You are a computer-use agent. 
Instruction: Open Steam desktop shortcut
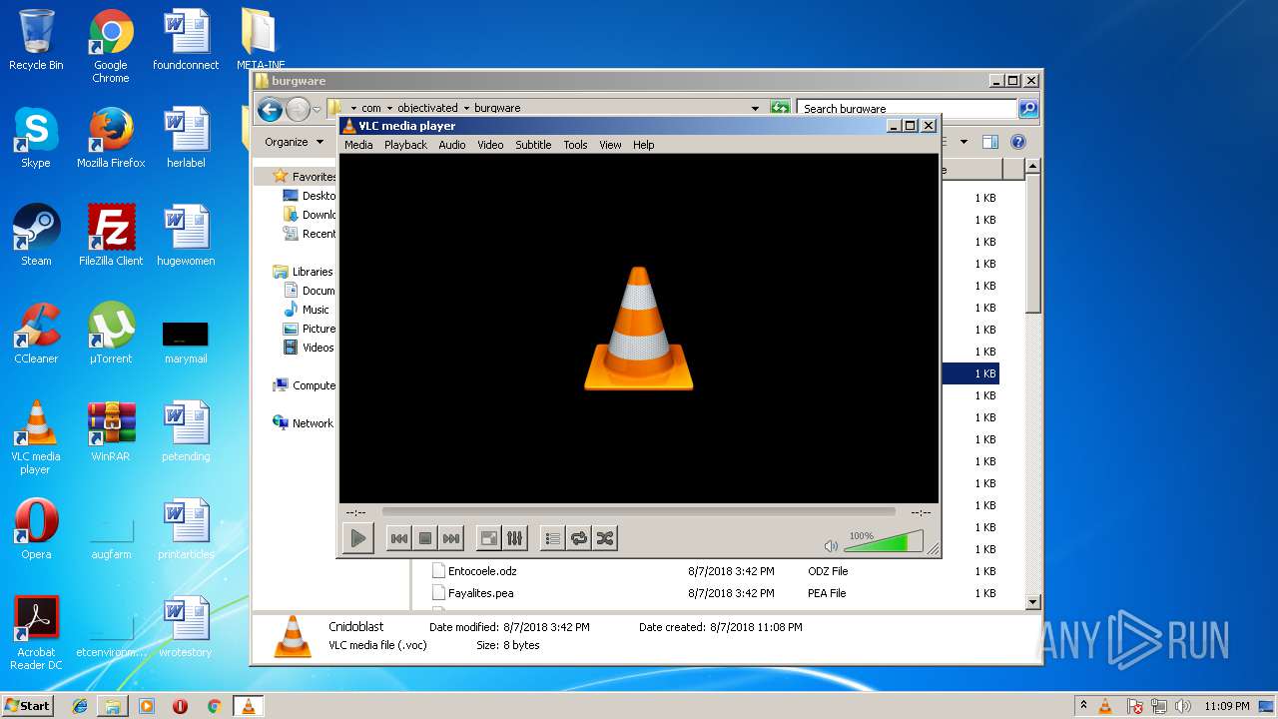click(36, 236)
